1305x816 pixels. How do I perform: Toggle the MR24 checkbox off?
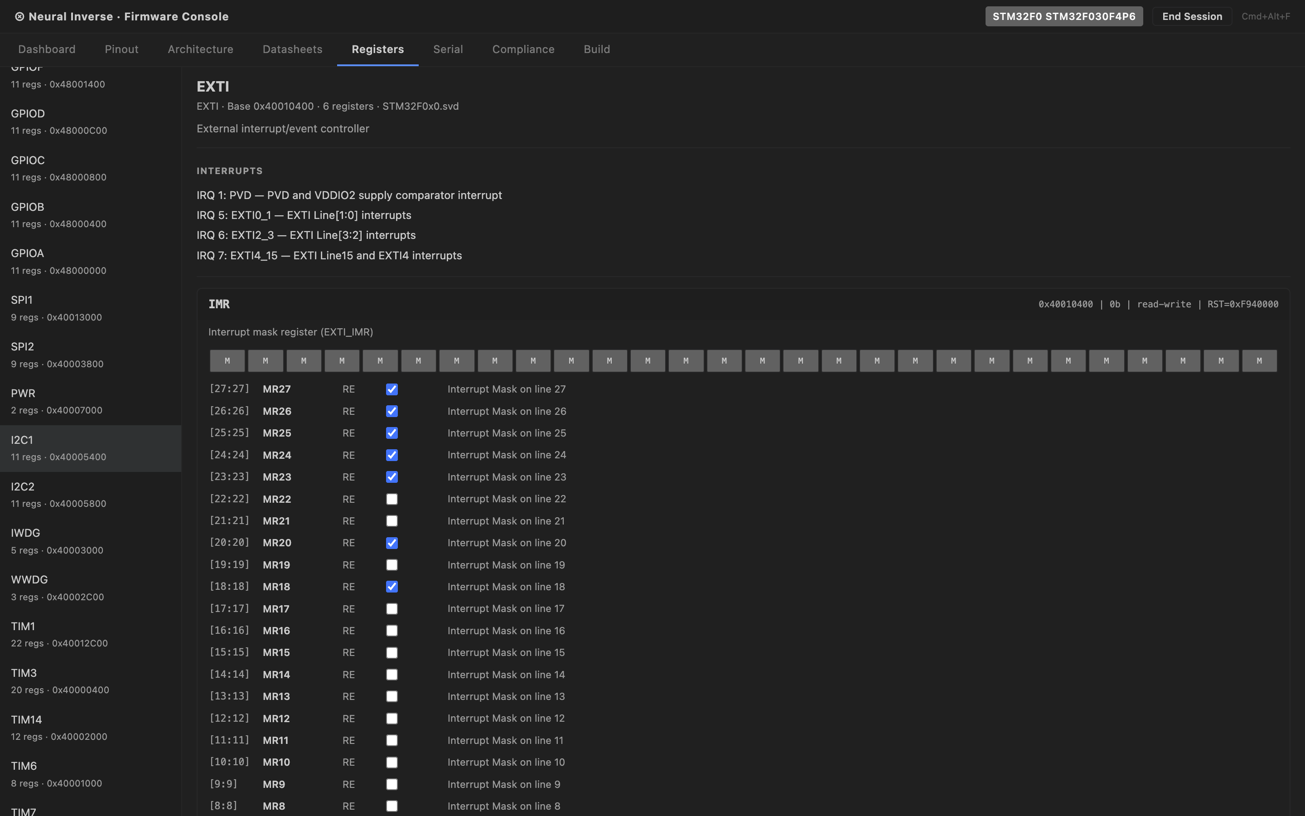click(x=392, y=455)
